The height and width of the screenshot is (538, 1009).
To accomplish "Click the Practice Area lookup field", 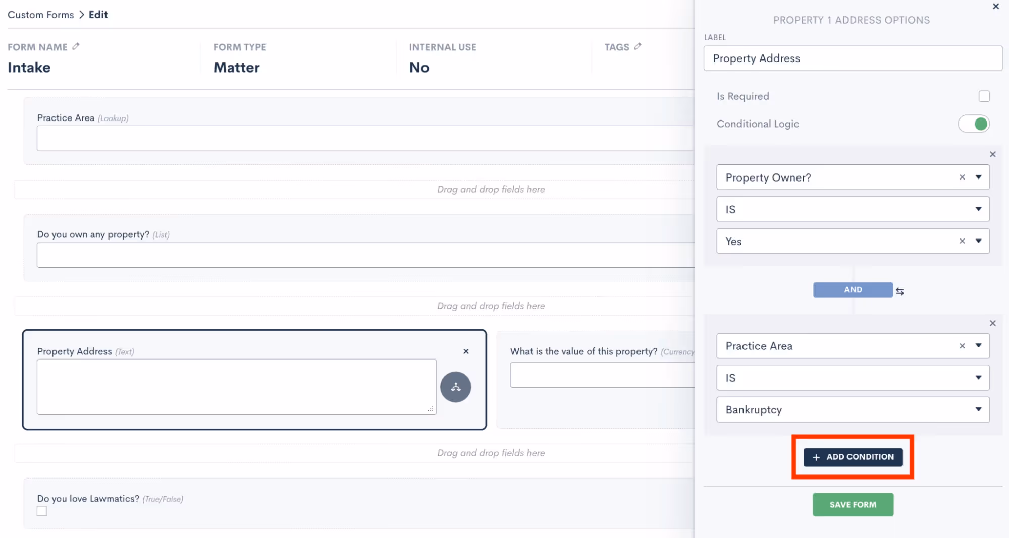I will pyautogui.click(x=365, y=138).
